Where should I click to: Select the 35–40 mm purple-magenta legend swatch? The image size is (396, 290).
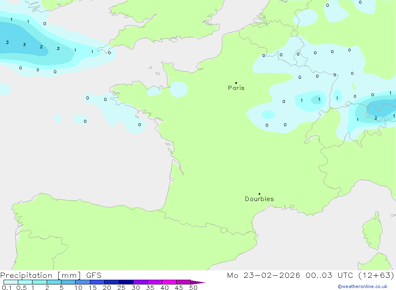tap(155, 282)
